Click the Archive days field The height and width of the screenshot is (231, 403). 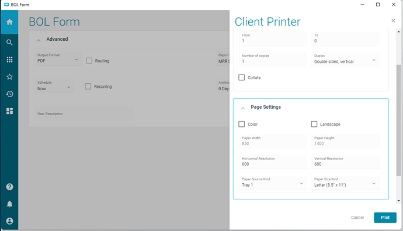click(223, 86)
